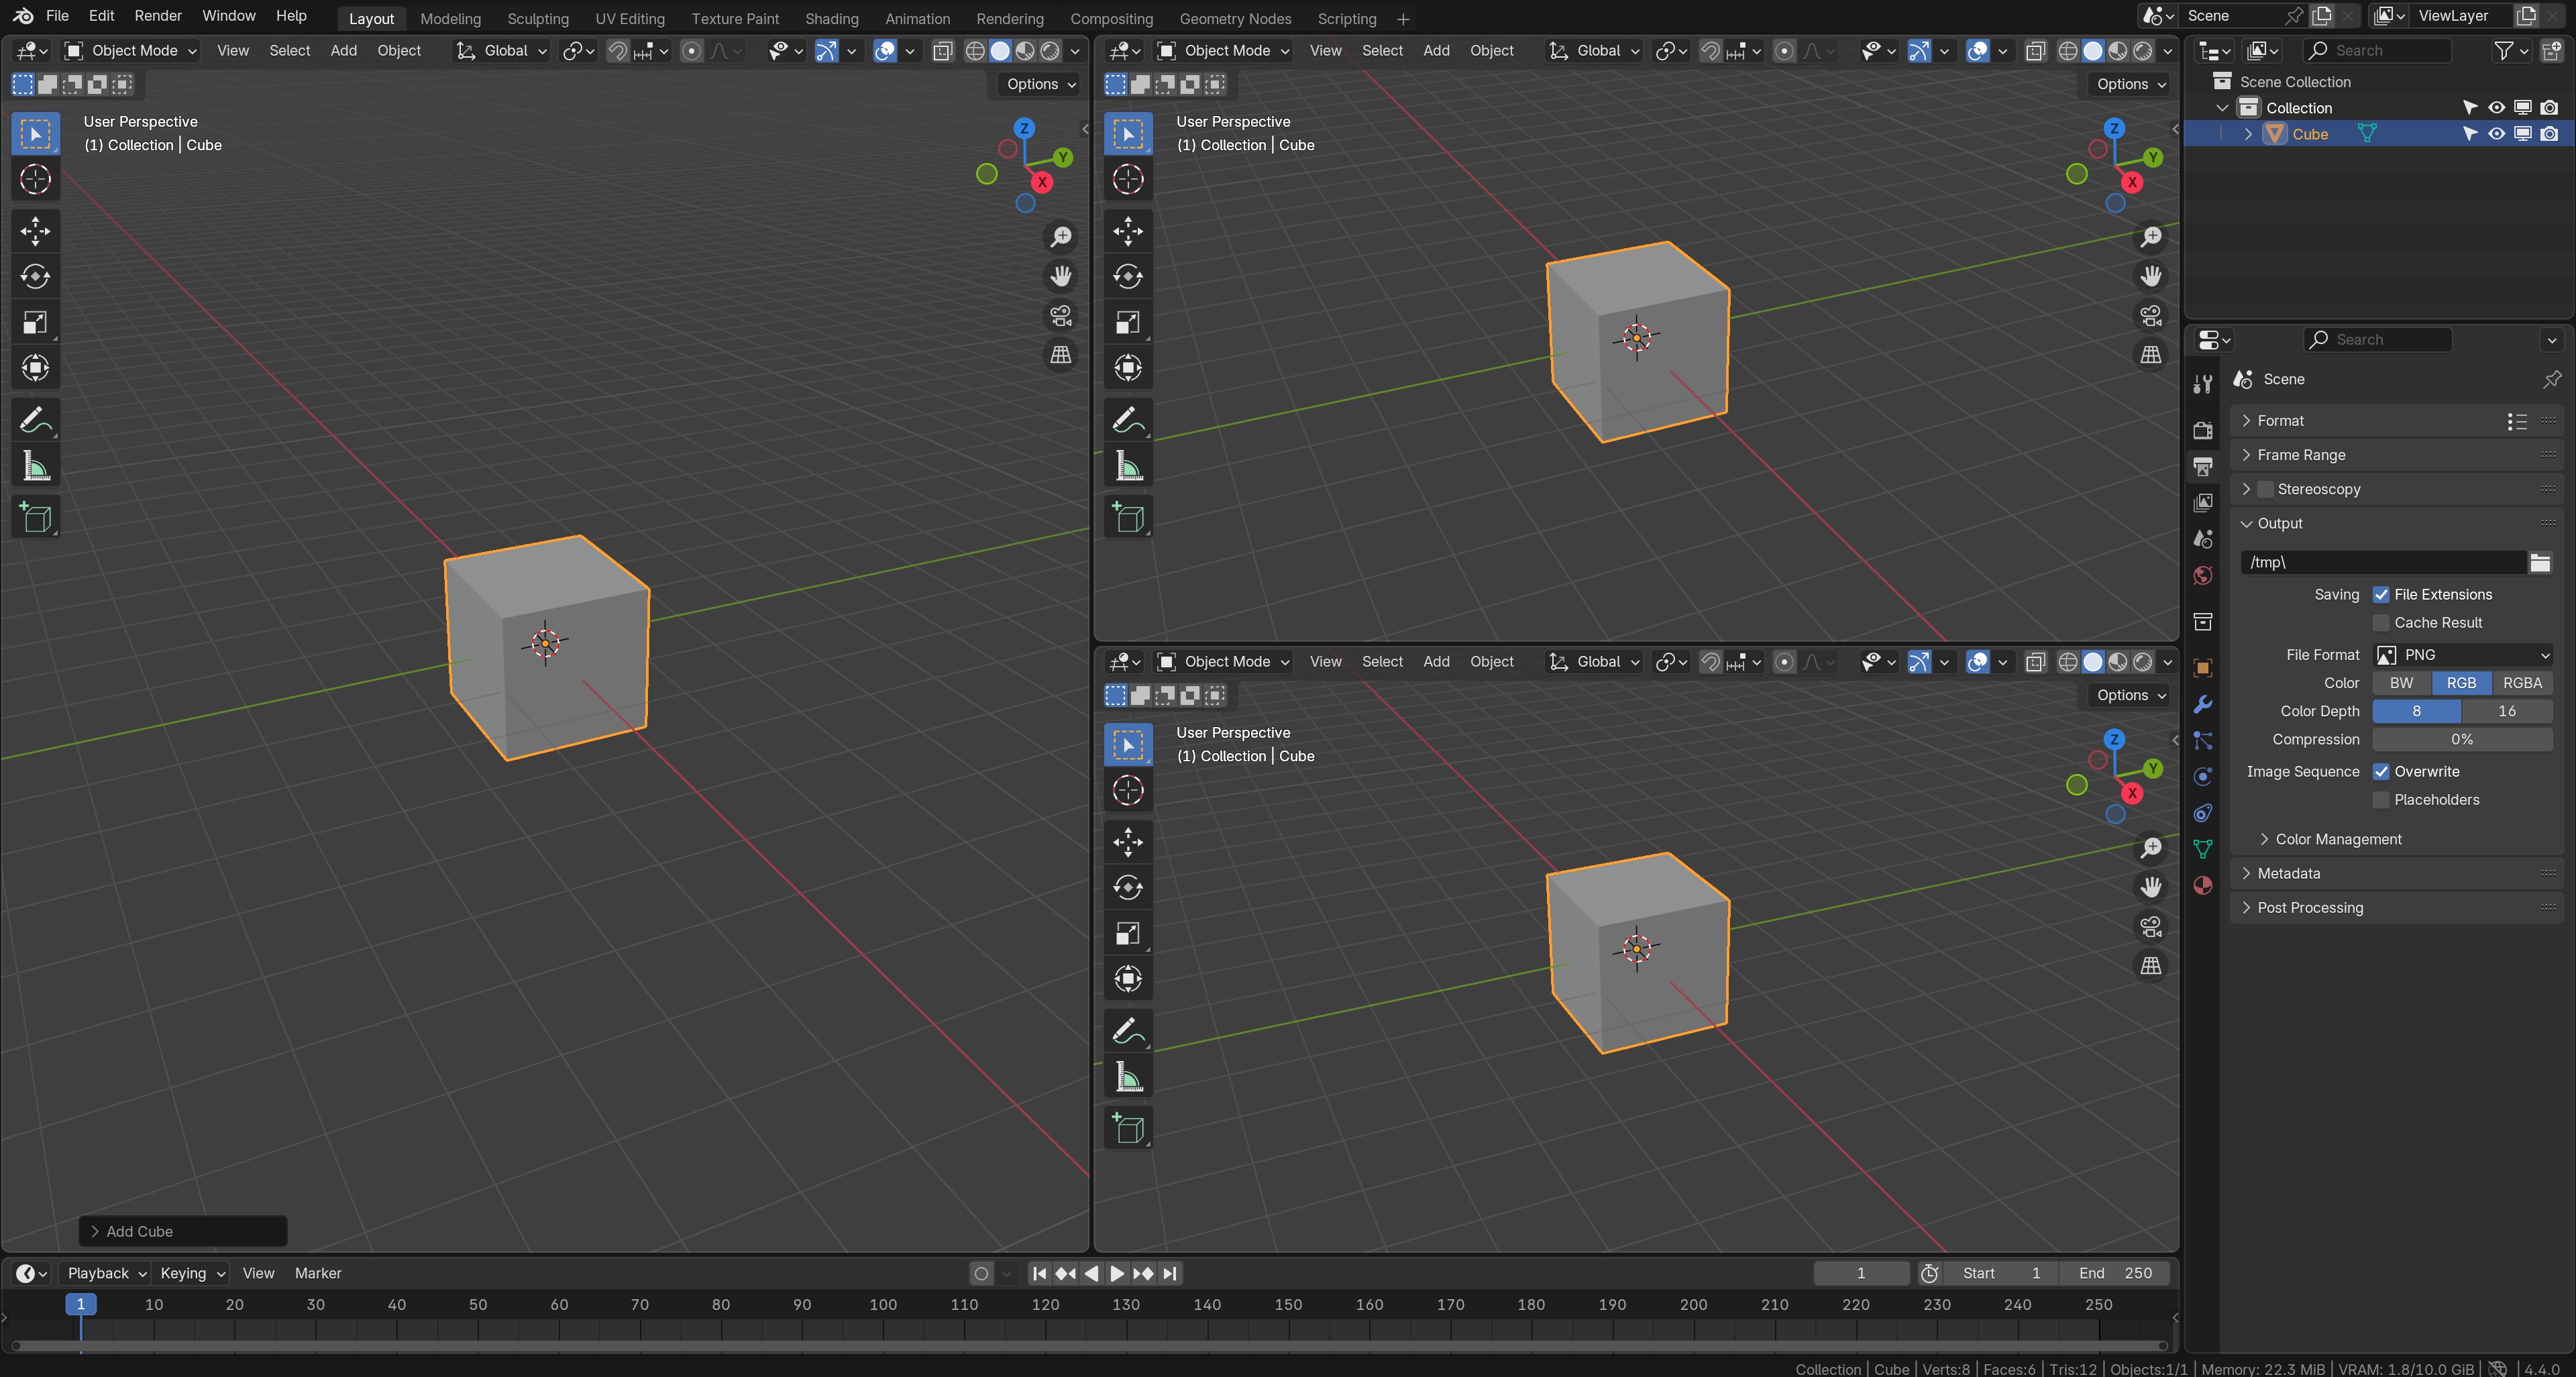The image size is (2576, 1377).
Task: Open Object Mode dropdown in left viewport
Action: click(131, 51)
